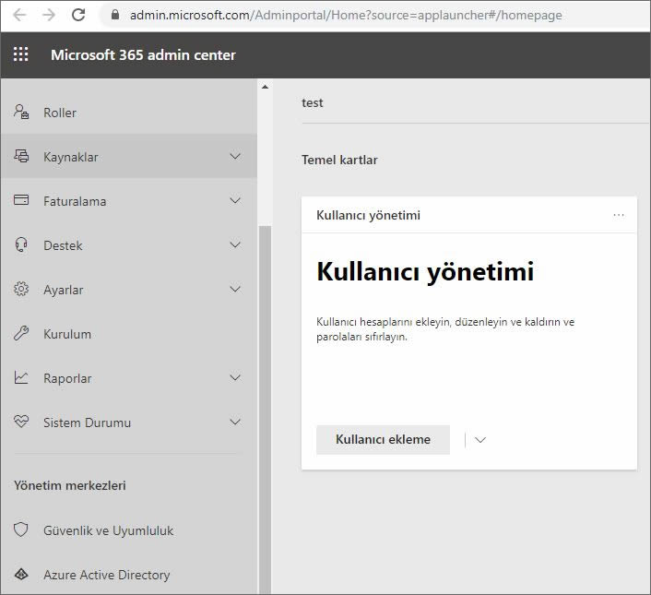Click the Güvenlik ve Uyumluluk shield icon
Screen dimensions: 651x595
tap(21, 530)
